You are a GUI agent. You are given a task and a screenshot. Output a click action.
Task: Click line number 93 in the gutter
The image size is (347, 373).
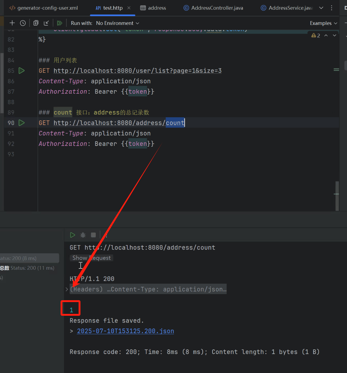click(x=11, y=154)
